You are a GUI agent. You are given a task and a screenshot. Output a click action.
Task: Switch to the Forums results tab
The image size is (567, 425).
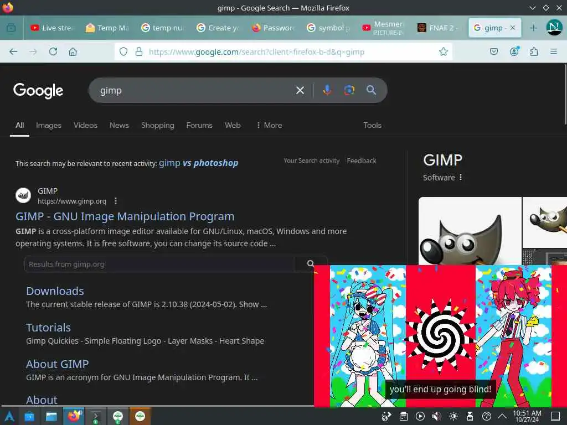point(199,125)
